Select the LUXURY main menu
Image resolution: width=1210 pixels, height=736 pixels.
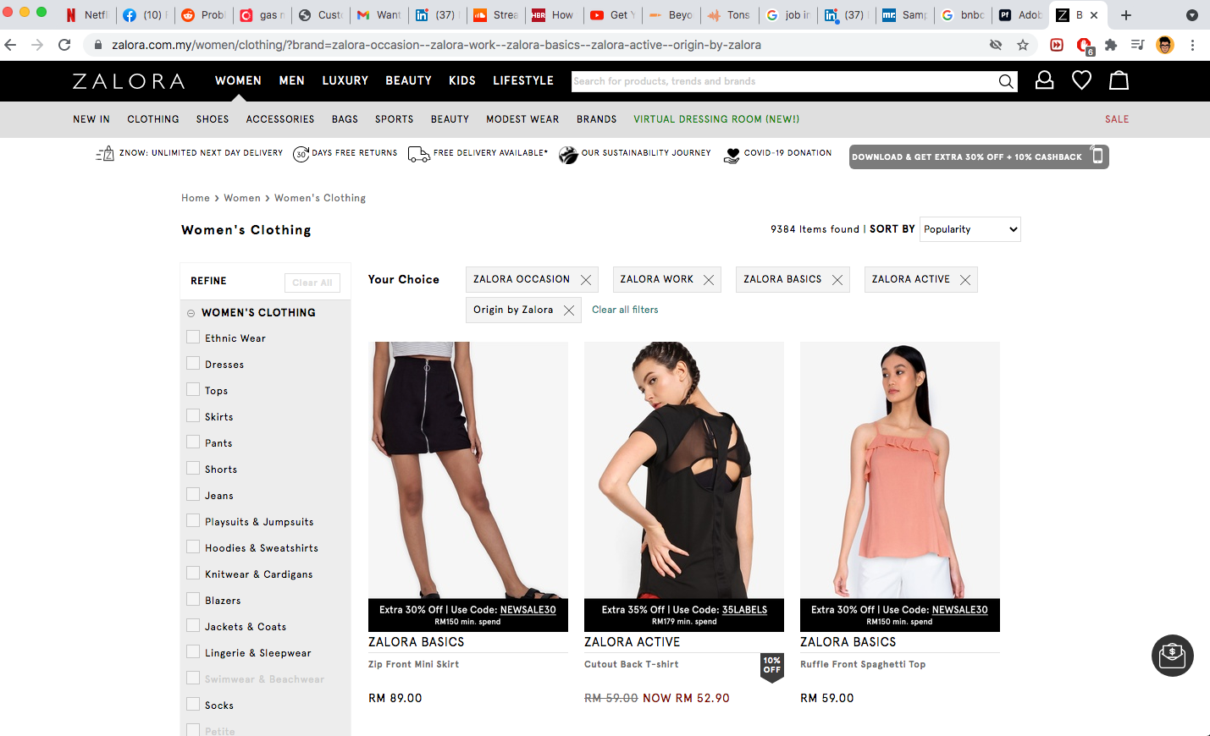(x=345, y=80)
